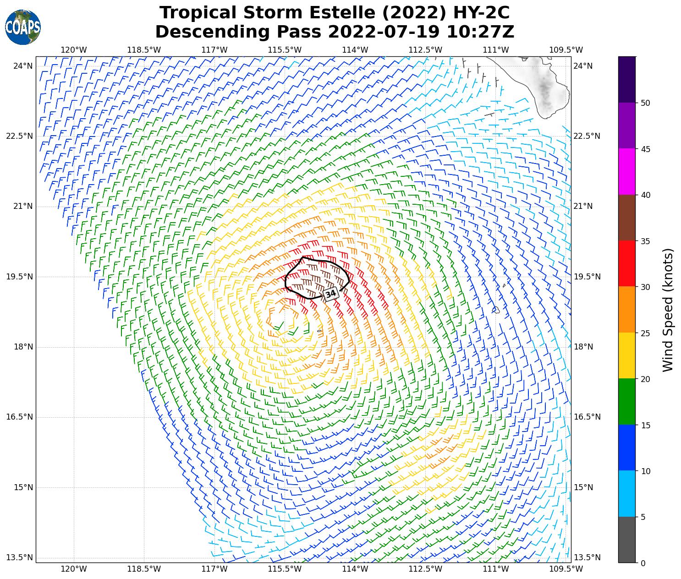Pick the red 30-35 knot colorbar segment
The width and height of the screenshot is (681, 579).
pos(626,263)
